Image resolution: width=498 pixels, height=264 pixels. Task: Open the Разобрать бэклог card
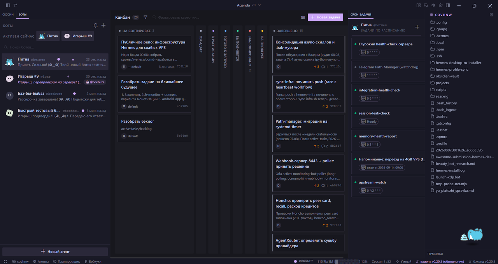pyautogui.click(x=154, y=129)
